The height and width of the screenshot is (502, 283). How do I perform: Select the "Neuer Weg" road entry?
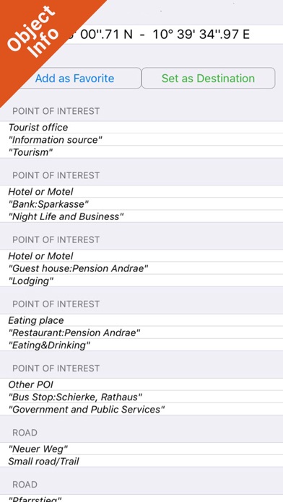pyautogui.click(x=141, y=449)
